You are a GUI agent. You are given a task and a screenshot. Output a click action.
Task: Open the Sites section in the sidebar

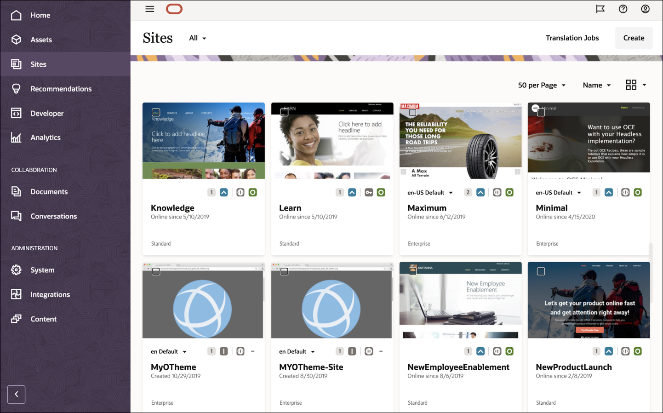pyautogui.click(x=38, y=64)
